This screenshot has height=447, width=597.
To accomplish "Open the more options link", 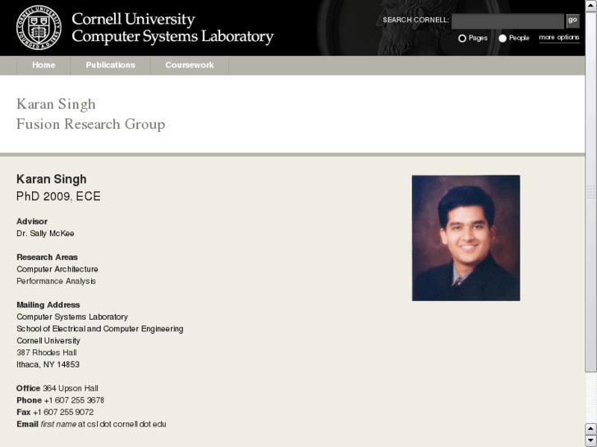I will (559, 37).
